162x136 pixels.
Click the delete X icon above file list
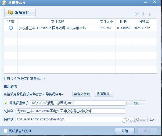(x=137, y=14)
